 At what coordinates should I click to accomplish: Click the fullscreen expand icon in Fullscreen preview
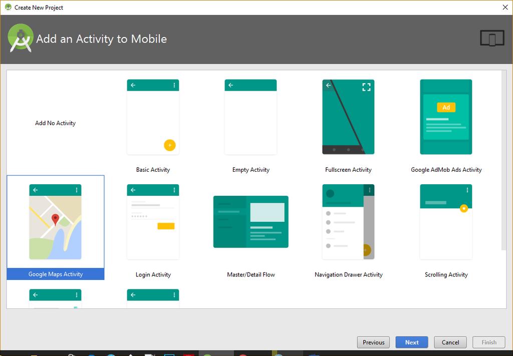pyautogui.click(x=366, y=87)
